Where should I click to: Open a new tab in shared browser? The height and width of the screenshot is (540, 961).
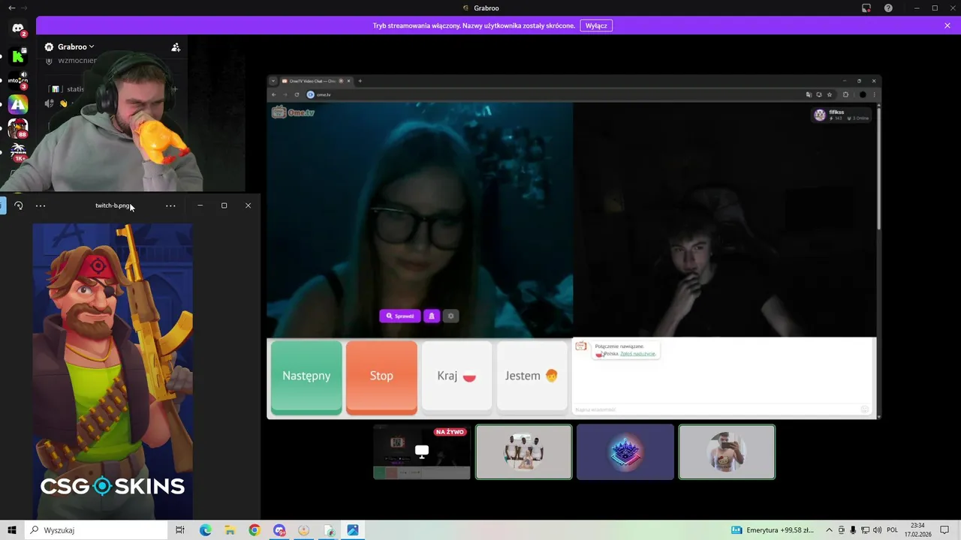point(360,81)
